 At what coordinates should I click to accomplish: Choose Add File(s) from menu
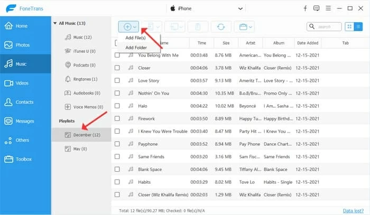pos(135,38)
